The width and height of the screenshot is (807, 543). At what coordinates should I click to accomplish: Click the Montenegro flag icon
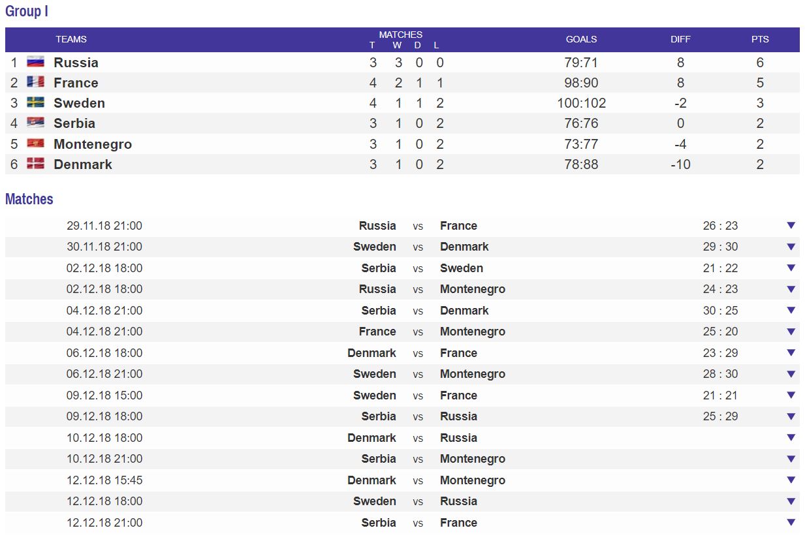tap(35, 144)
